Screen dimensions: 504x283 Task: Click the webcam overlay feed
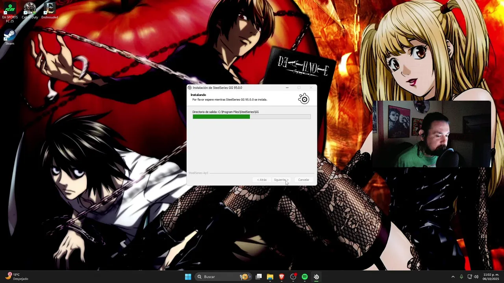click(x=432, y=134)
